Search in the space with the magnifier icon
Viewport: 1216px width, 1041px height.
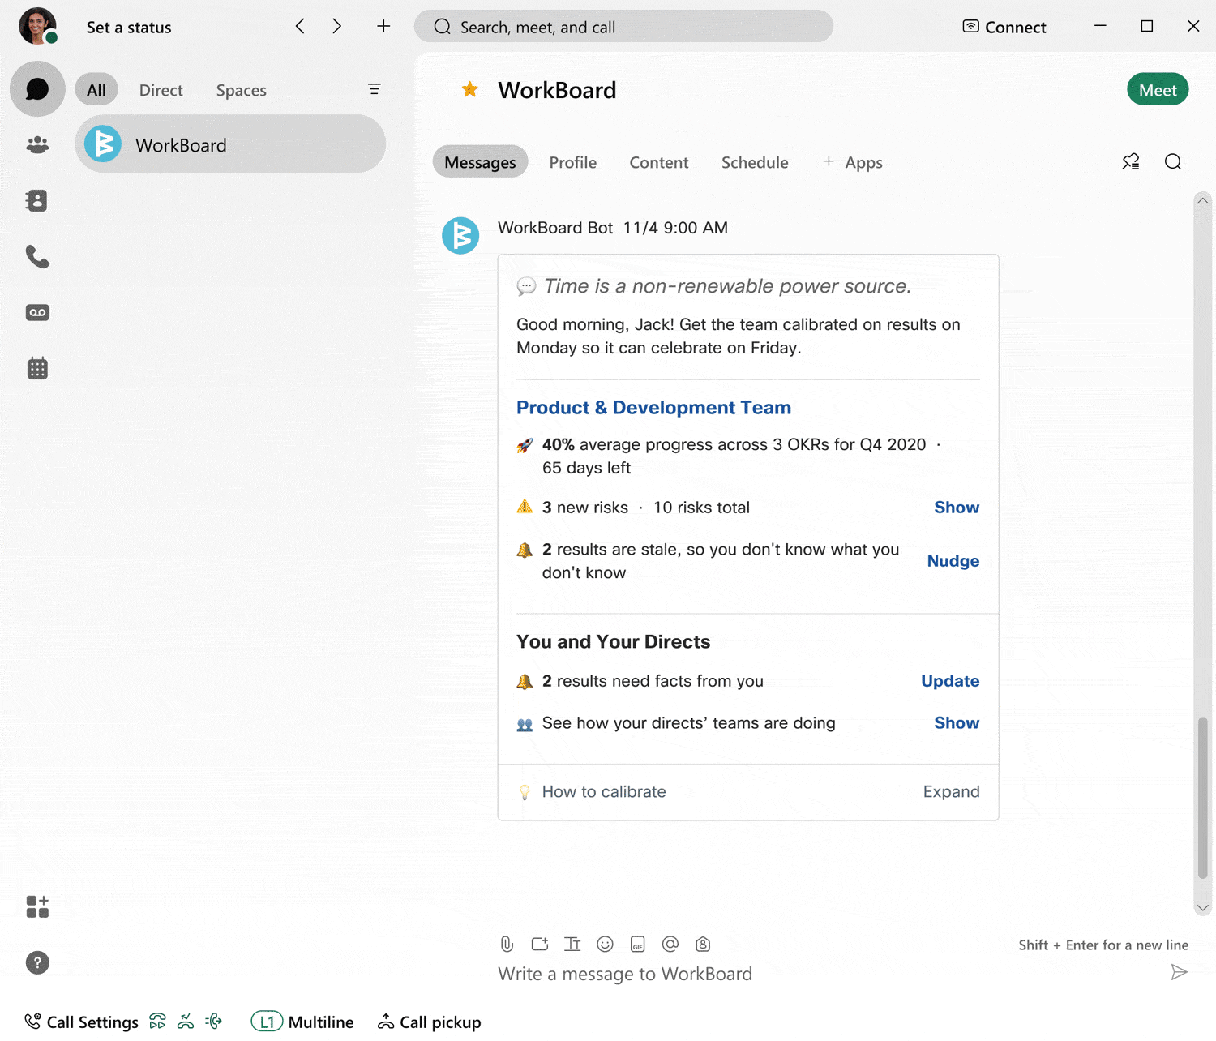(1173, 162)
